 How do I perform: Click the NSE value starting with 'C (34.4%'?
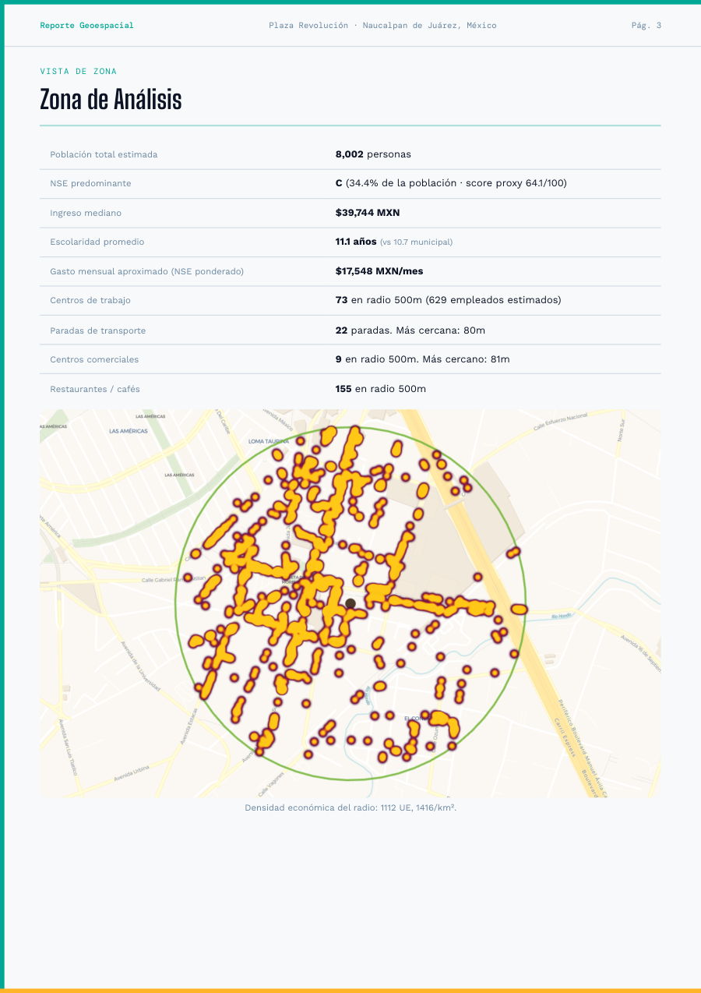coord(451,184)
